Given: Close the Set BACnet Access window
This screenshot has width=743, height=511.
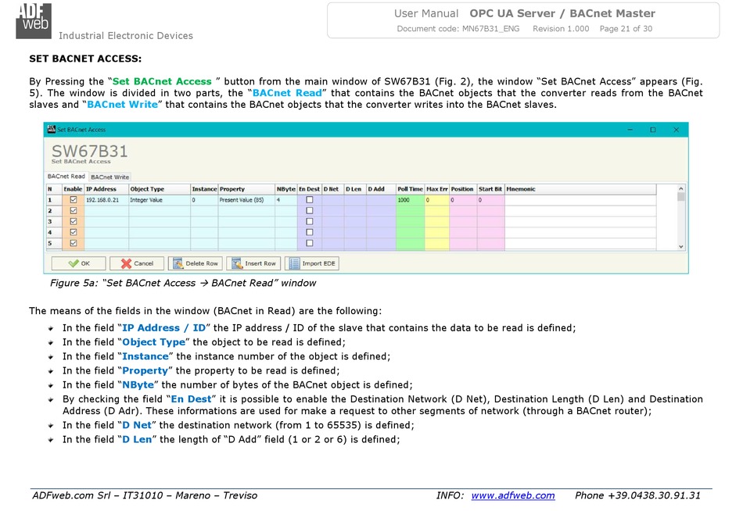Looking at the screenshot, I should pyautogui.click(x=677, y=129).
